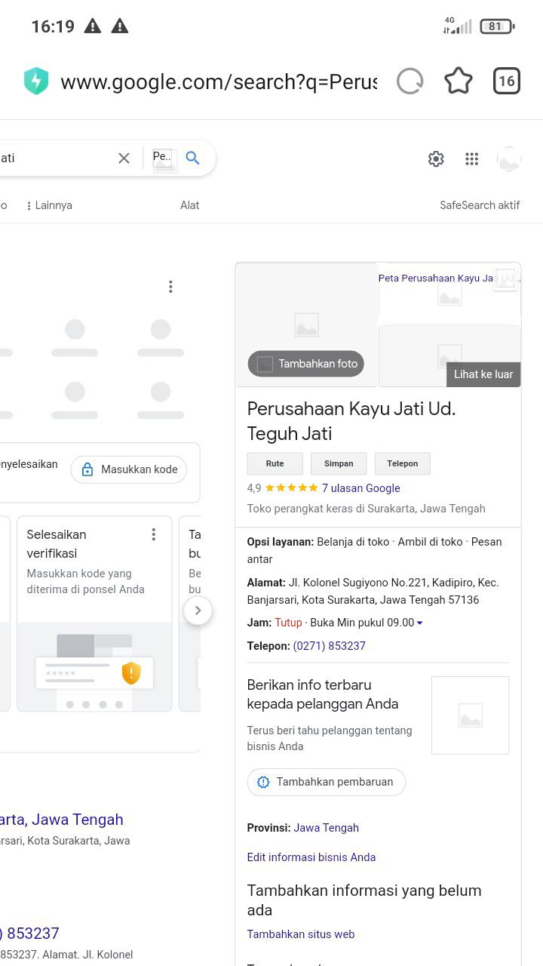Screen dimensions: 543x966
Task: Open the 7 ulasan Google reviews link
Action: 361,488
